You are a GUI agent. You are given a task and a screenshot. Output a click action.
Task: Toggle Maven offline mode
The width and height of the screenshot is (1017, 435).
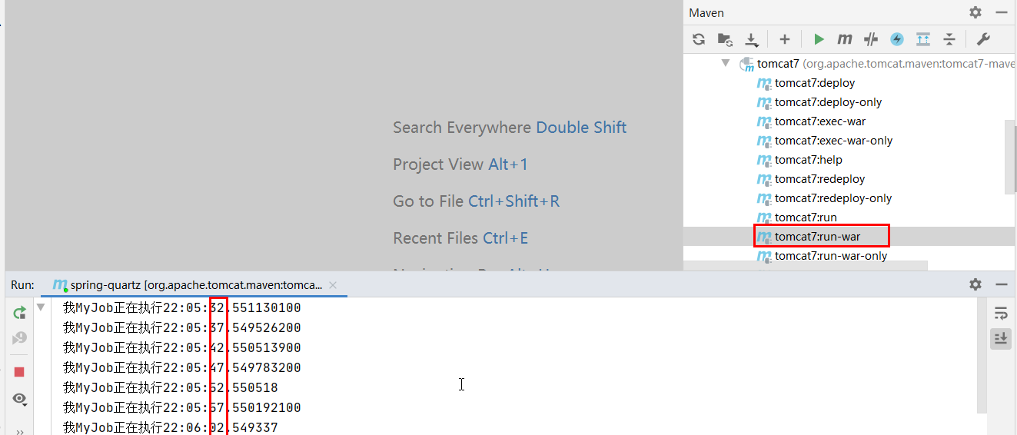[871, 39]
